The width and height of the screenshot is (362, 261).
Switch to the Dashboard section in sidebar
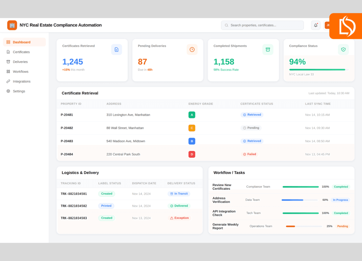click(22, 42)
